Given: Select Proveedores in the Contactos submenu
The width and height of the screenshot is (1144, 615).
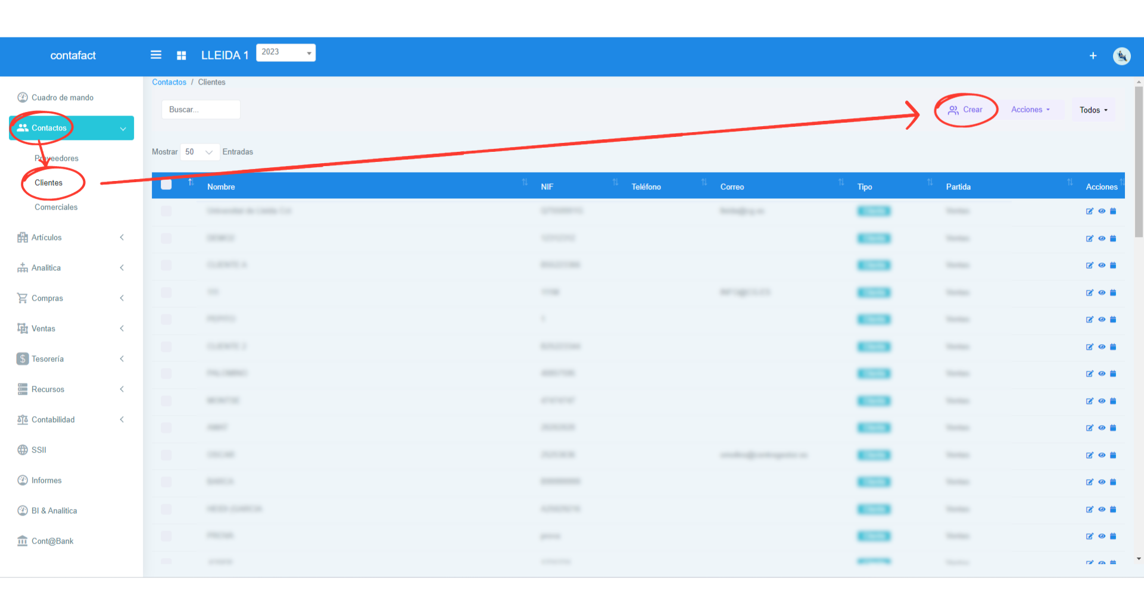Looking at the screenshot, I should click(x=57, y=158).
